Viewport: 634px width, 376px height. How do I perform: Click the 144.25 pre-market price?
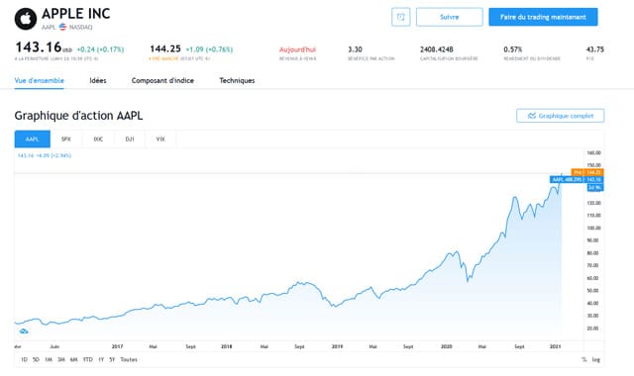click(x=165, y=48)
